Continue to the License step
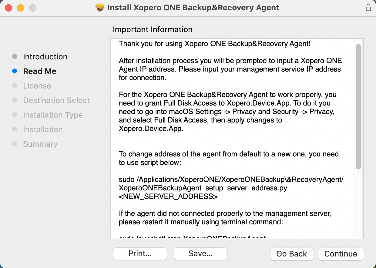 pos(341,254)
